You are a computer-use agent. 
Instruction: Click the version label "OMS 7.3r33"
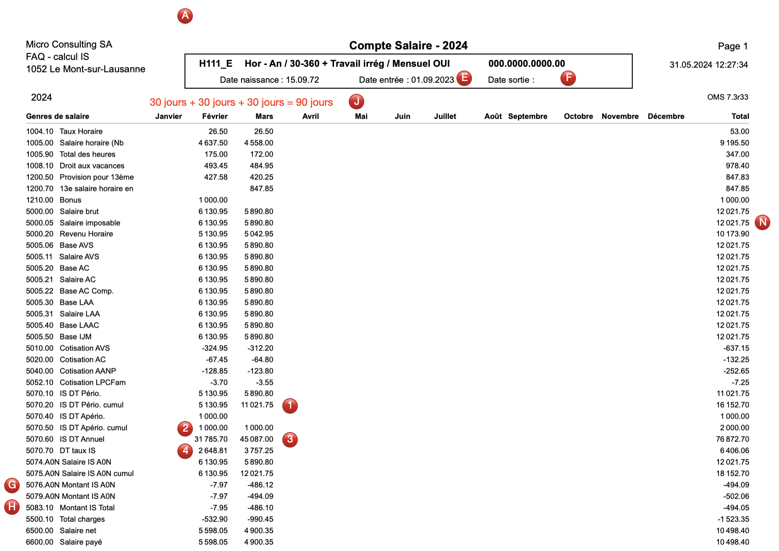pos(728,97)
